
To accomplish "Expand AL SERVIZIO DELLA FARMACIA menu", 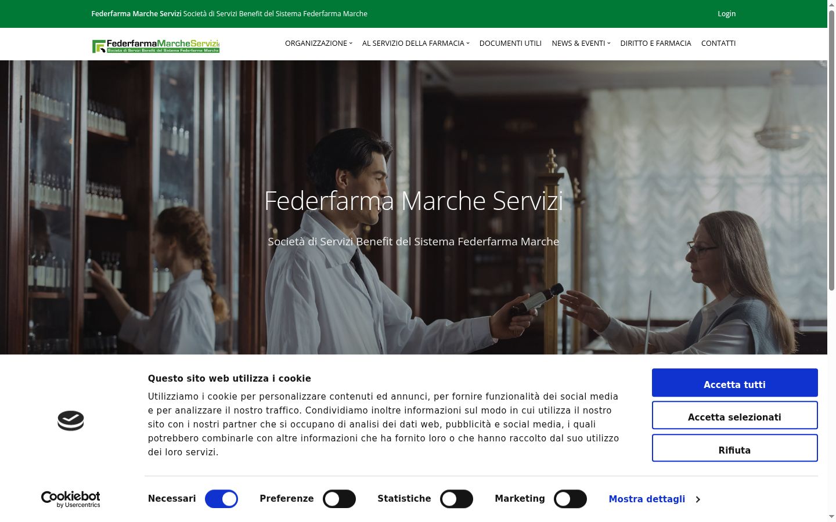I will 416,43.
